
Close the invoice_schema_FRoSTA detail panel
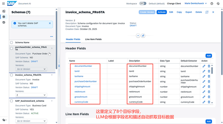pyautogui.click(x=213, y=12)
